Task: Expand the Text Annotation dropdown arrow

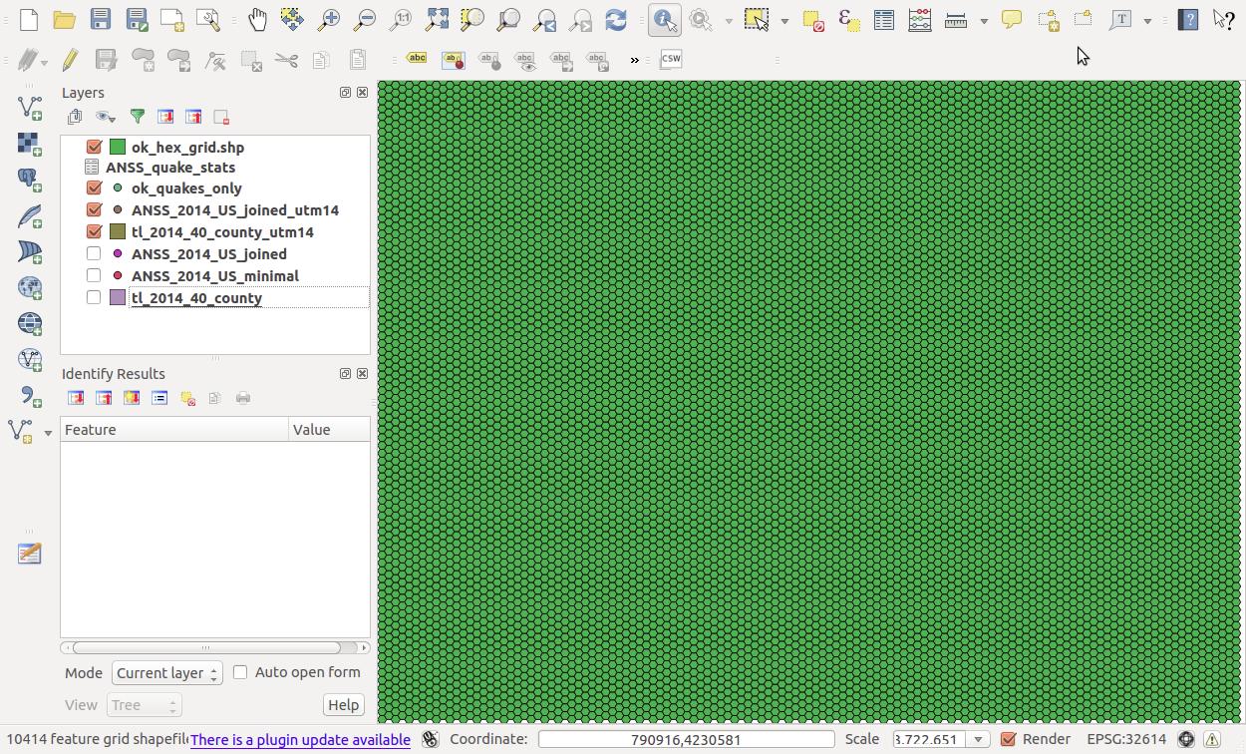Action: click(1147, 21)
